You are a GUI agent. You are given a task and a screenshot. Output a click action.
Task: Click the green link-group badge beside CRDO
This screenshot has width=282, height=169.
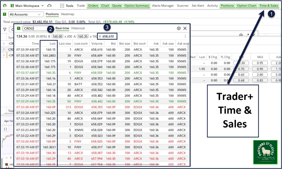(x=18, y=28)
